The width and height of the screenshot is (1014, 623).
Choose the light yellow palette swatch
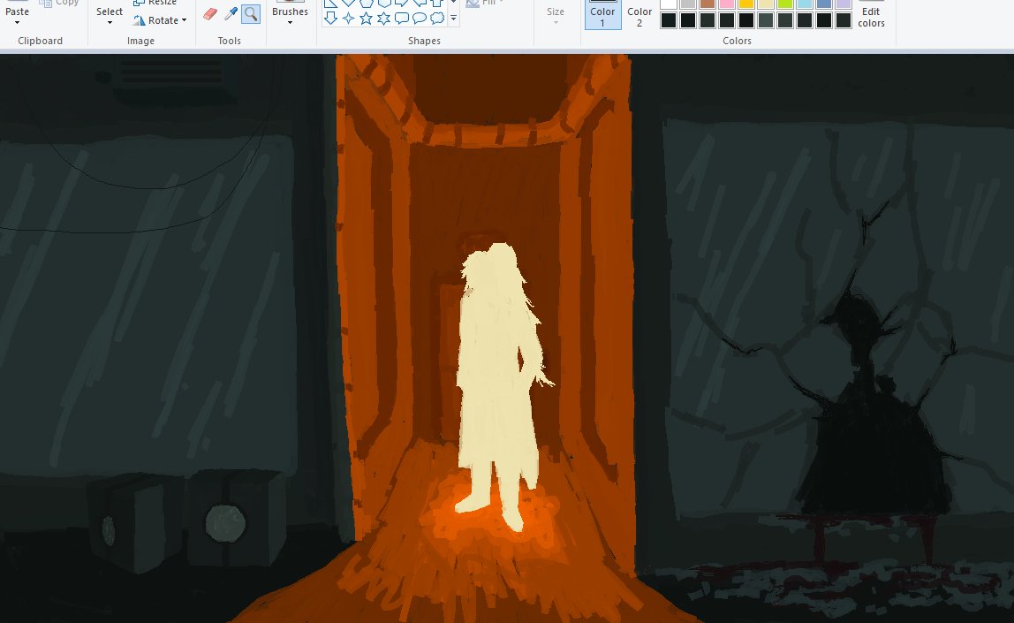(x=766, y=4)
